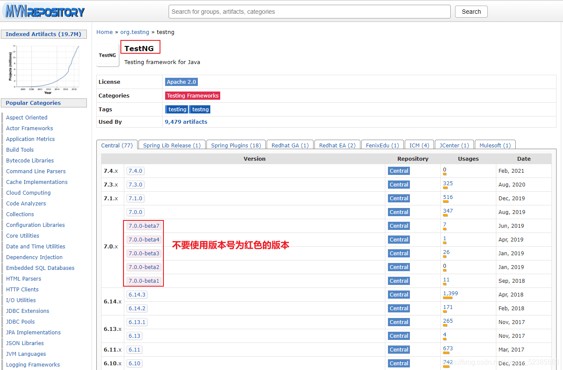The width and height of the screenshot is (563, 370).
Task: Open Command Line Parsers category
Action: (36, 171)
